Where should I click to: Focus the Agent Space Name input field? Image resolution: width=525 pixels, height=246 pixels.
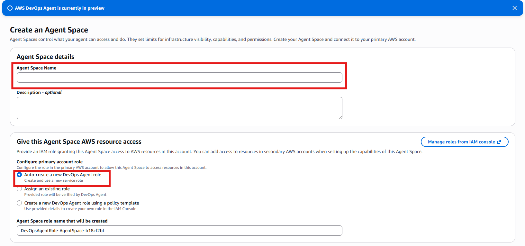(x=179, y=77)
